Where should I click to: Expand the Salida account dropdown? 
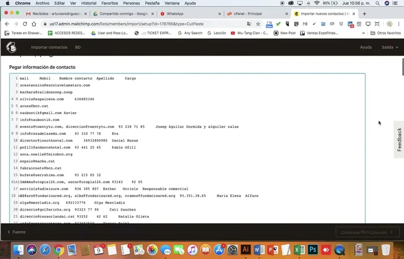tap(389, 47)
